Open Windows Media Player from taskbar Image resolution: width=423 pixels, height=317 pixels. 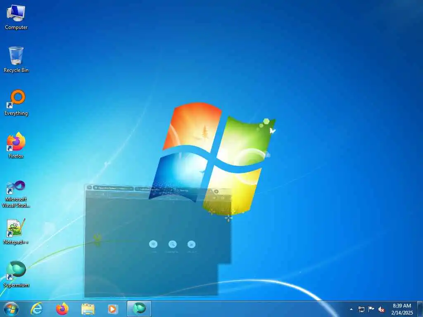pos(113,309)
